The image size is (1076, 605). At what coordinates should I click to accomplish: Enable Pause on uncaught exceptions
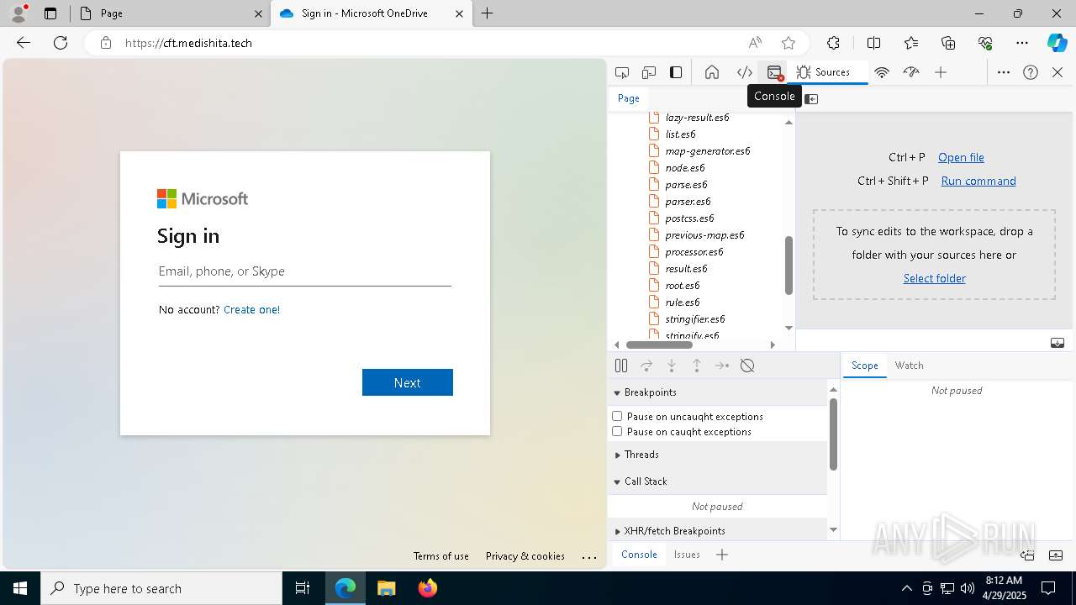pyautogui.click(x=617, y=416)
